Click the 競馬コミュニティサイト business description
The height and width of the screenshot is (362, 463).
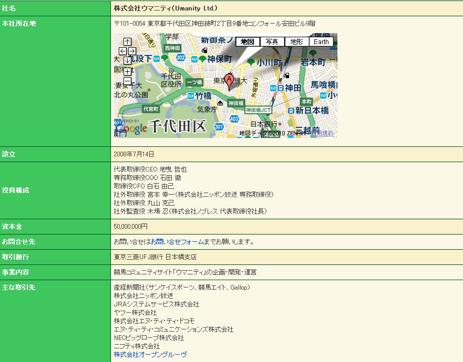click(185, 272)
